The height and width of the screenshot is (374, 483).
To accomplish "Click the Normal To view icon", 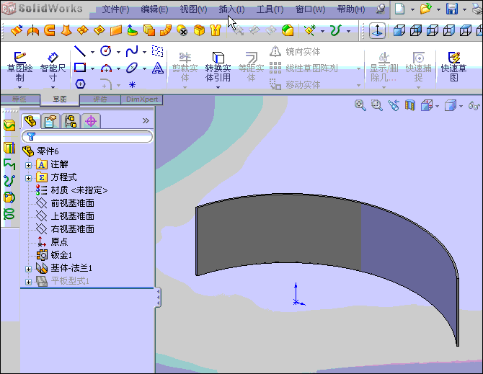I will (x=377, y=31).
